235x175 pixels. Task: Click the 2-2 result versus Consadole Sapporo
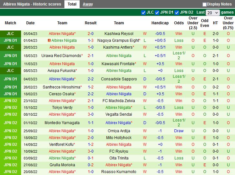pyautogui.click(x=91, y=79)
